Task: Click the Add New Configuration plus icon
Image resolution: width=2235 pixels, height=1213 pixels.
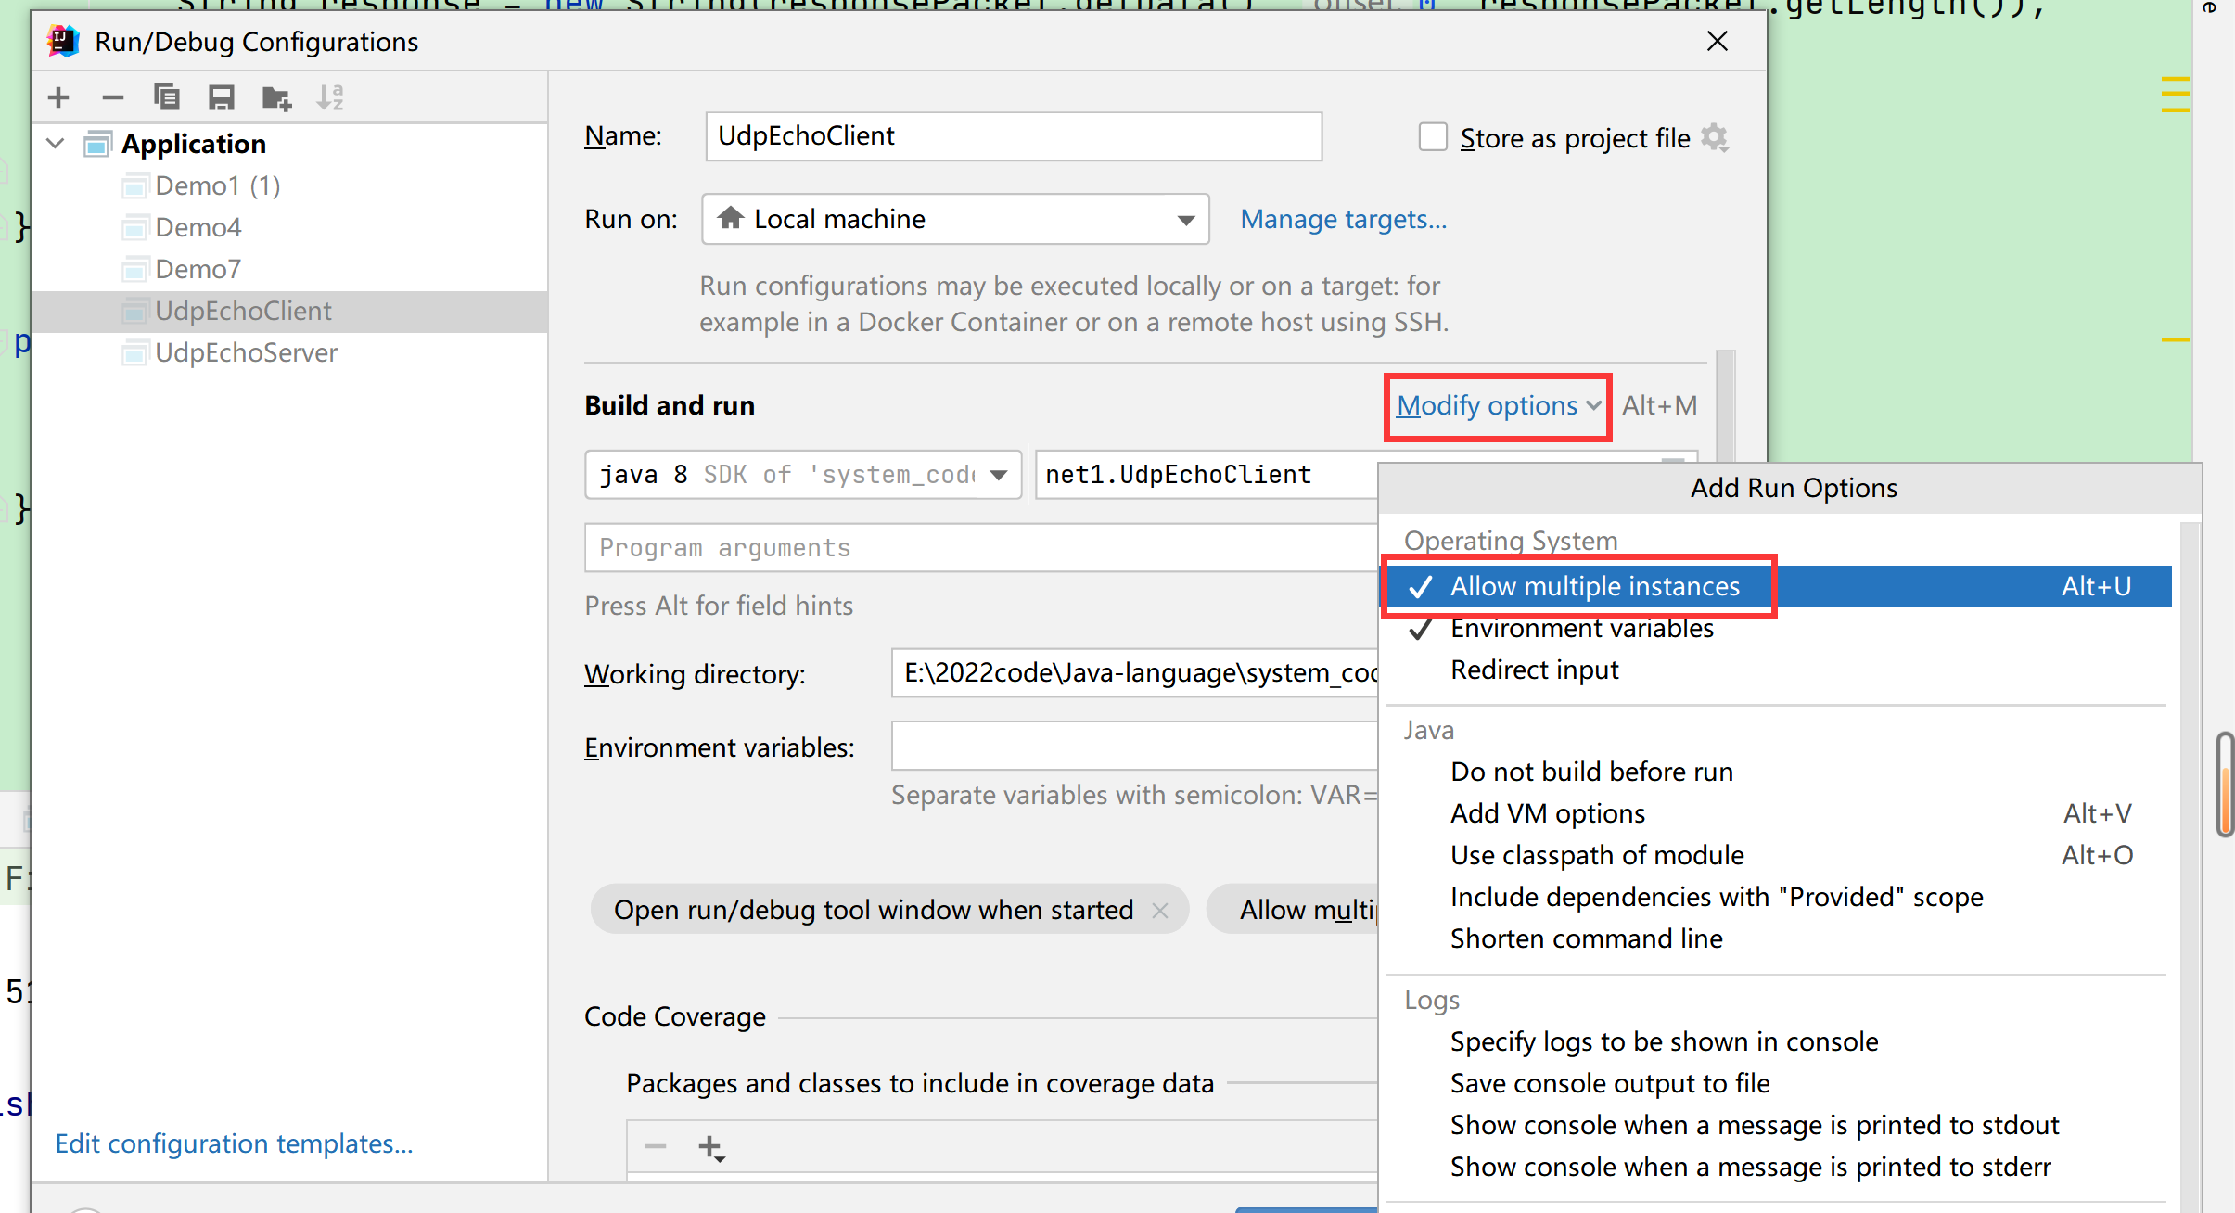Action: click(x=58, y=97)
